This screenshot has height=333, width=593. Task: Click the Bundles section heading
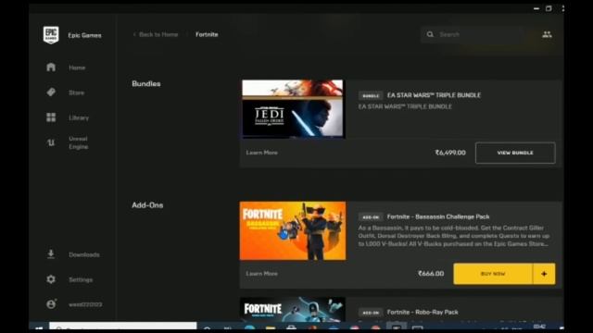tap(146, 84)
